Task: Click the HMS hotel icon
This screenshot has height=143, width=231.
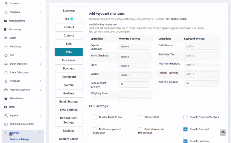Action: click(x=5, y=107)
